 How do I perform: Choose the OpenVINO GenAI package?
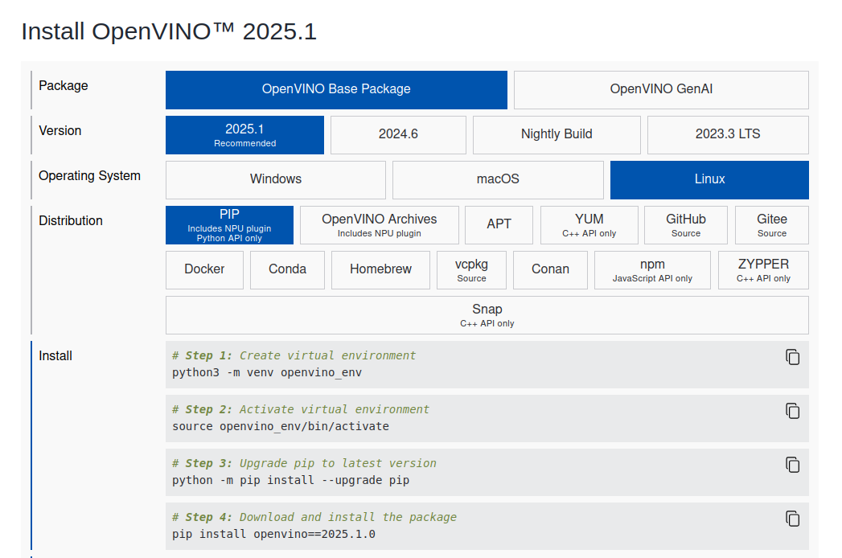coord(661,90)
